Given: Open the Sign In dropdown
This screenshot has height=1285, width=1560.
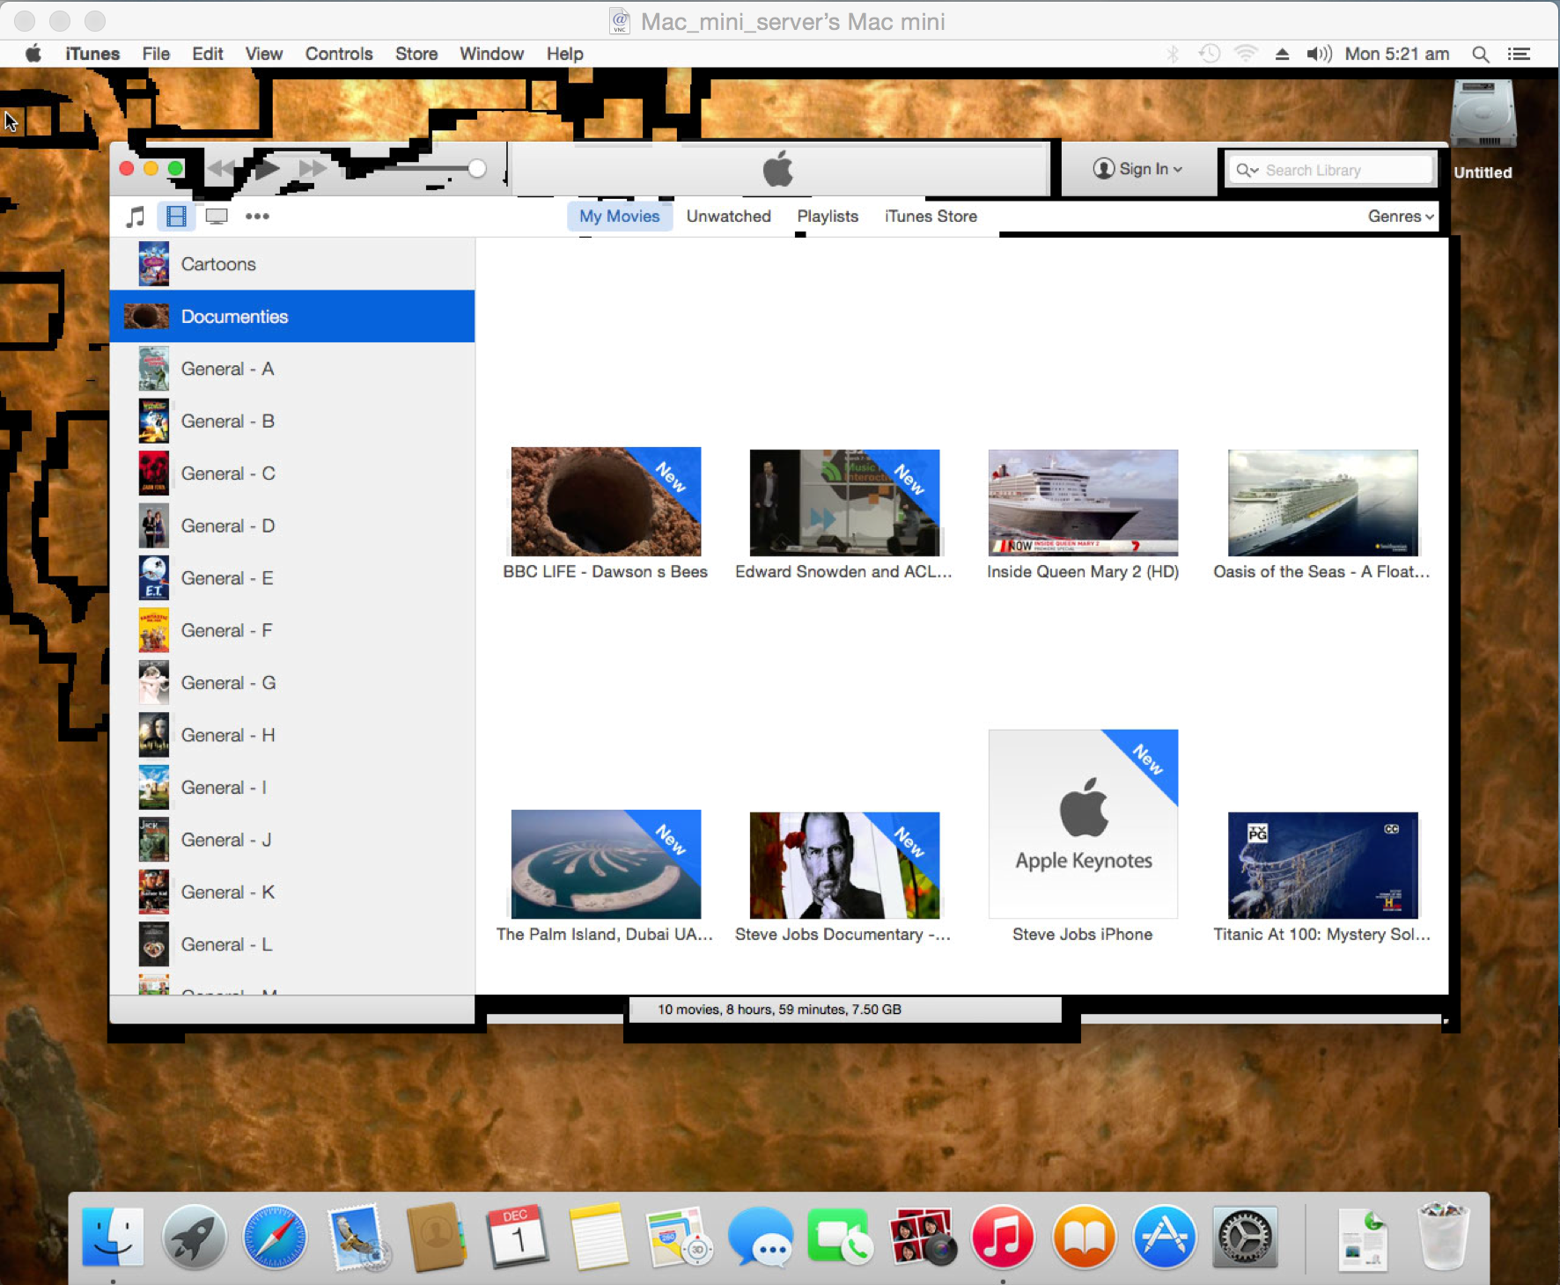Looking at the screenshot, I should click(x=1137, y=169).
